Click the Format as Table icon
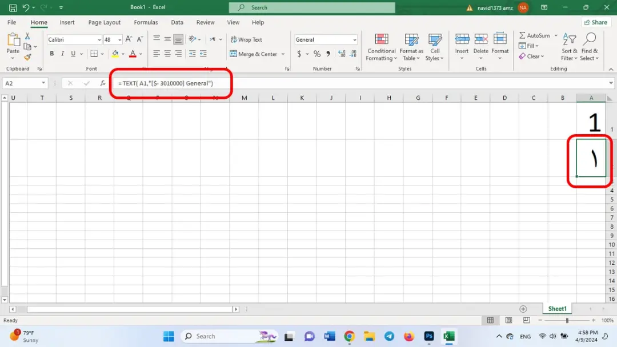Viewport: 617px width, 347px height. click(411, 39)
